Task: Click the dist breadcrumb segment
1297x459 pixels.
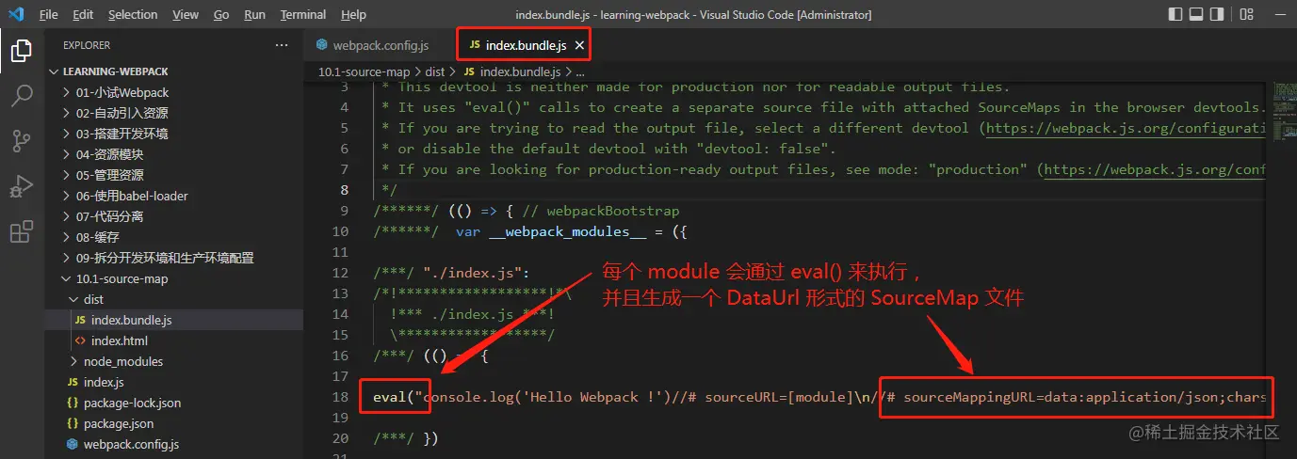Action: (x=434, y=71)
